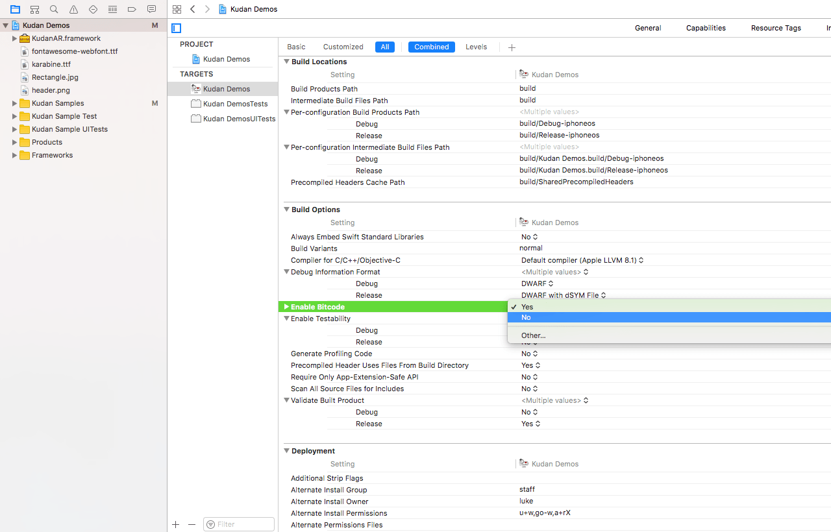Open the Capabilities tab
Viewport: 831px width, 532px height.
tap(706, 28)
